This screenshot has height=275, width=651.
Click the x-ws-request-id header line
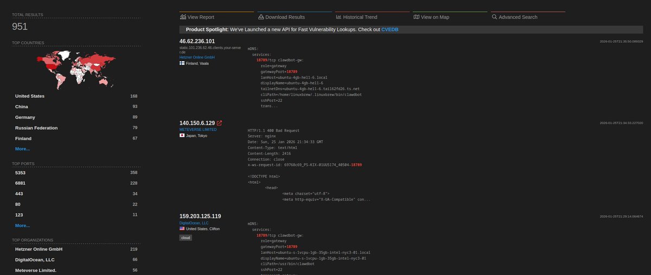[x=304, y=164]
